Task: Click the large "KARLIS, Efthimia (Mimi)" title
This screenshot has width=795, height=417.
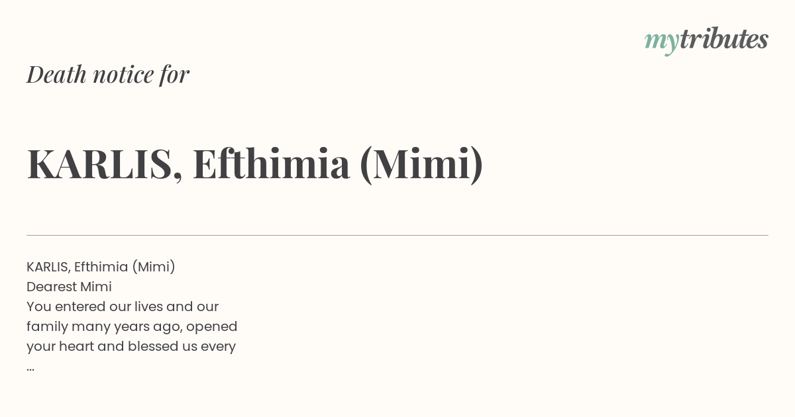Action: (x=255, y=164)
